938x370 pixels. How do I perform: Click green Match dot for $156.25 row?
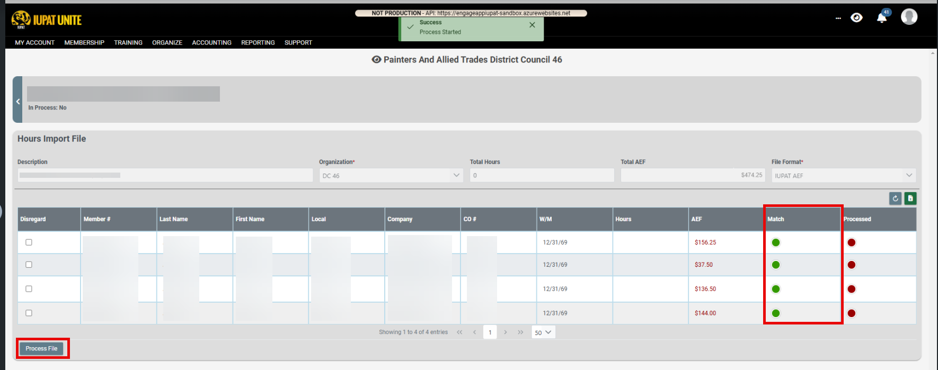(776, 242)
